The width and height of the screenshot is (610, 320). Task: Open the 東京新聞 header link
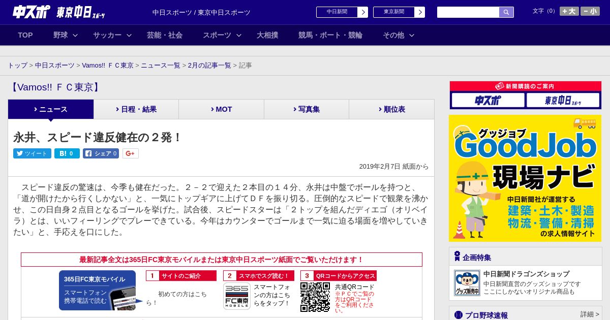399,12
